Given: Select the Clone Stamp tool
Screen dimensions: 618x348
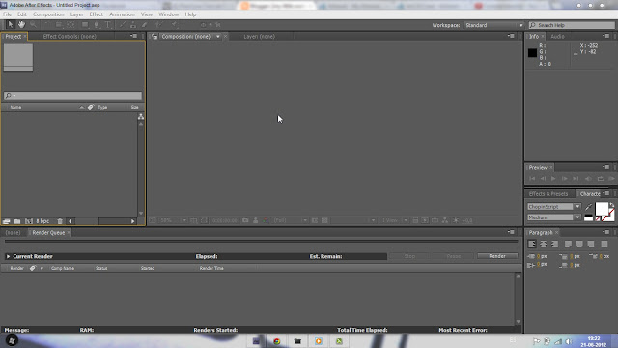Looking at the screenshot, I should (133, 25).
